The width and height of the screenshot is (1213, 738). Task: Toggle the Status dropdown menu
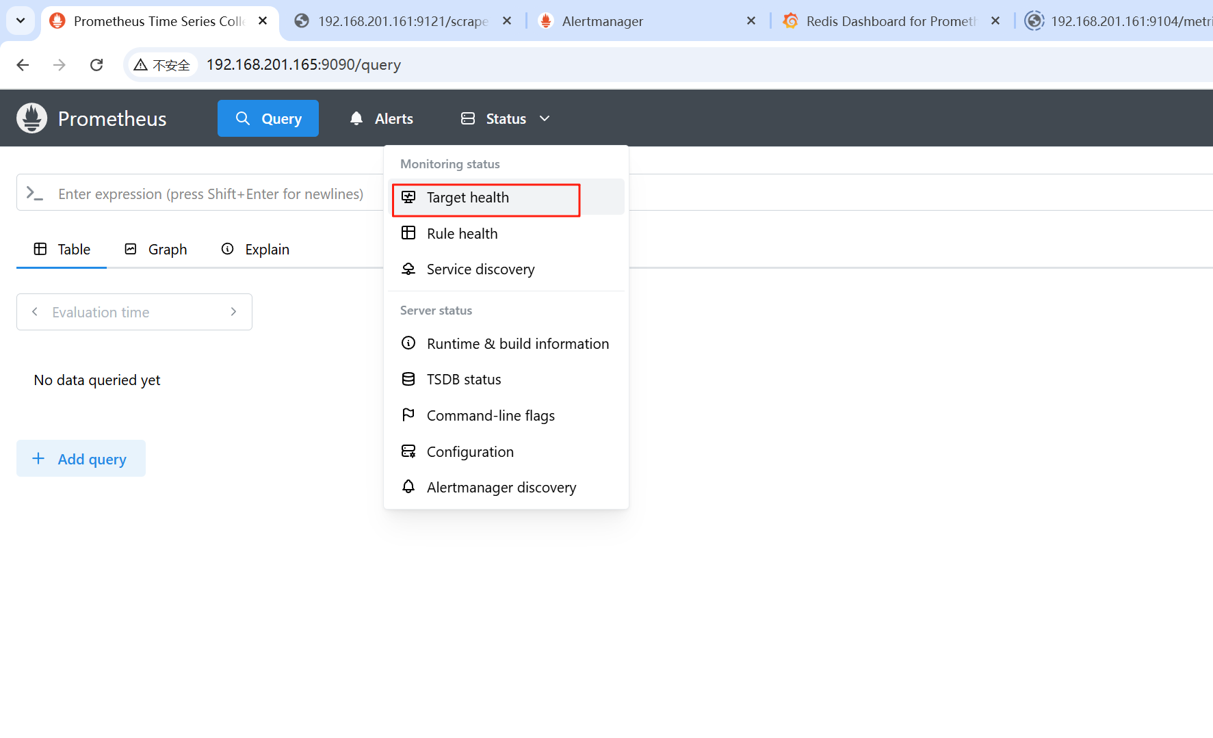tap(506, 118)
